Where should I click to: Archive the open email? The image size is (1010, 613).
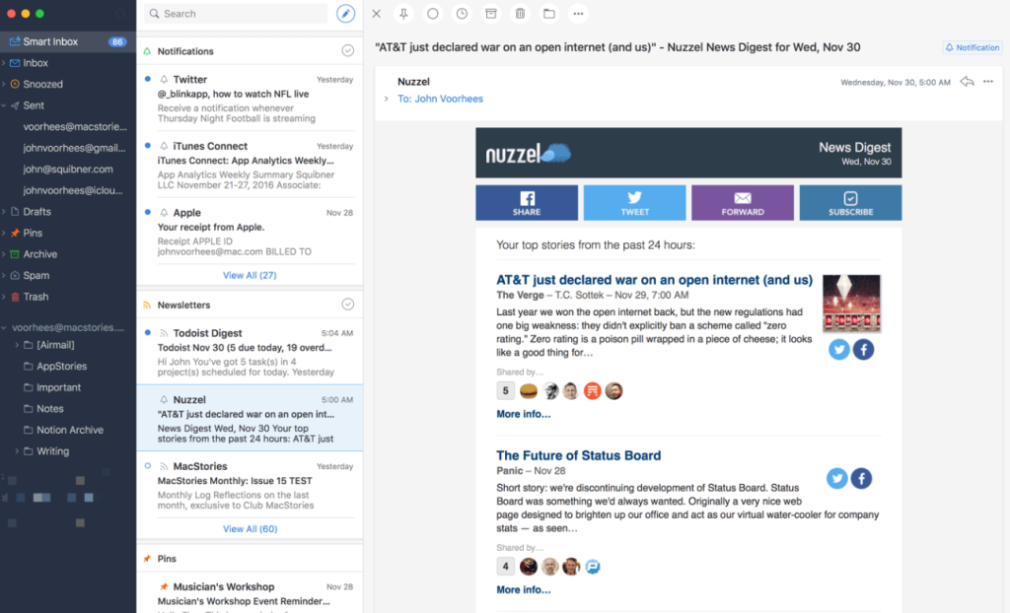(x=491, y=14)
